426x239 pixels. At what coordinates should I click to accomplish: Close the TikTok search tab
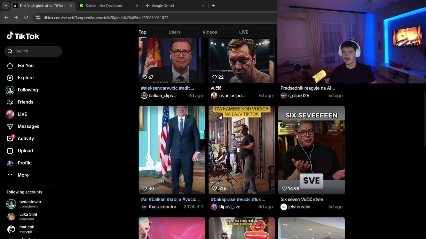71,6
